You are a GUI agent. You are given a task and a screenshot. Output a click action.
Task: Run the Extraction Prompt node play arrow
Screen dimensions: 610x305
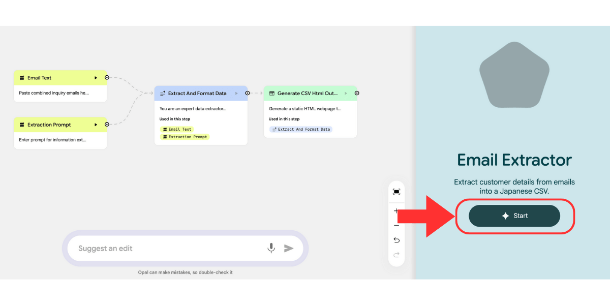click(x=96, y=125)
